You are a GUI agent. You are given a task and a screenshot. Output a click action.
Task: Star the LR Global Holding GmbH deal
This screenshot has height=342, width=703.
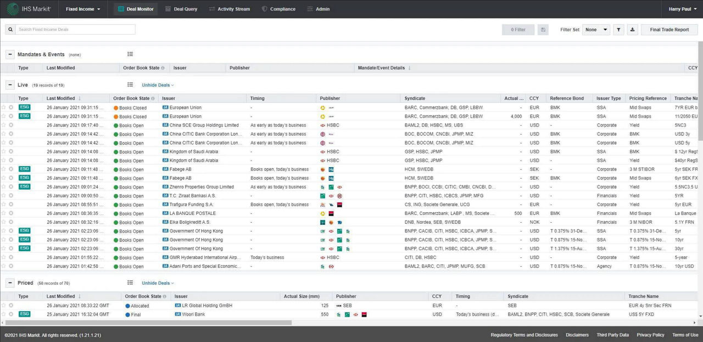[x=4, y=305]
